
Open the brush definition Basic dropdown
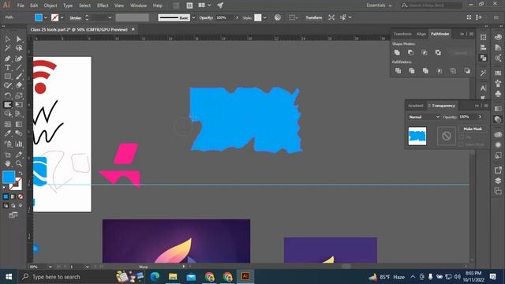(193, 17)
